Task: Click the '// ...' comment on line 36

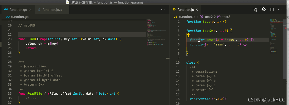Action: click(x=31, y=98)
